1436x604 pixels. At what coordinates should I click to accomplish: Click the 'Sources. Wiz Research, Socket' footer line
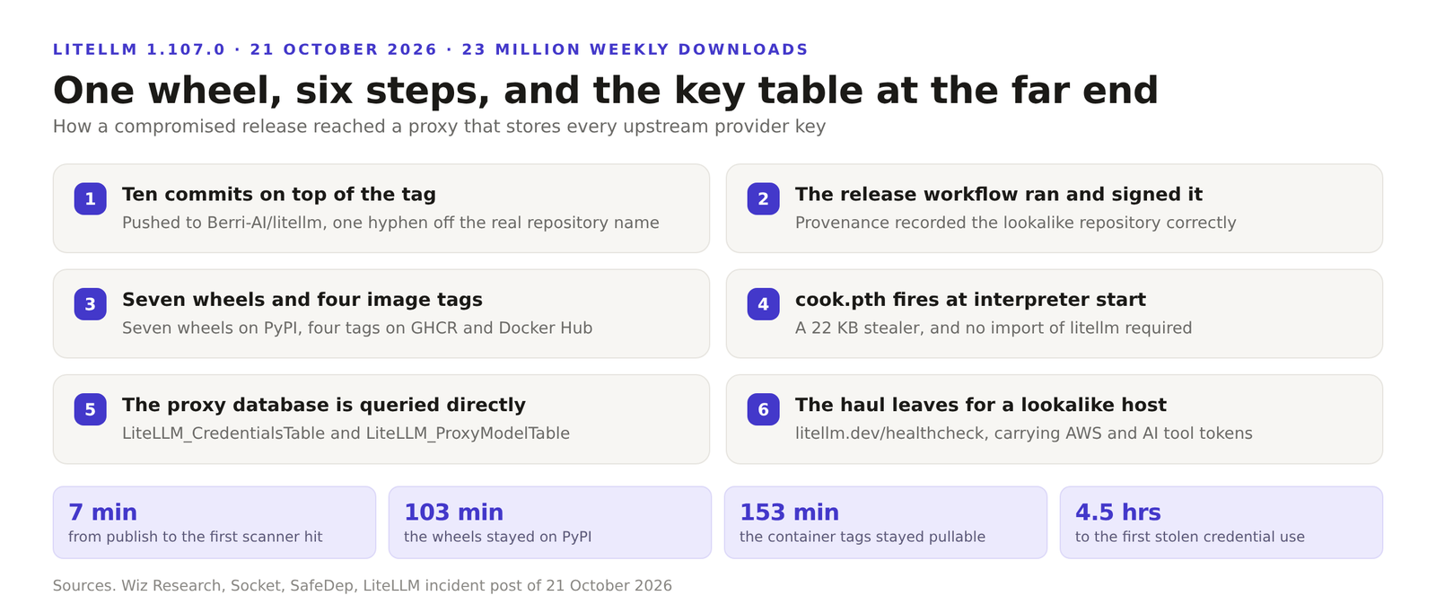362,585
